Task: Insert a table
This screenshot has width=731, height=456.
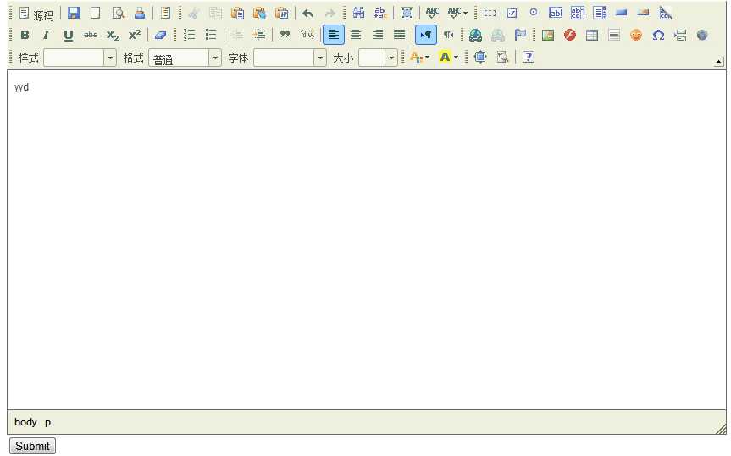Action: [591, 35]
